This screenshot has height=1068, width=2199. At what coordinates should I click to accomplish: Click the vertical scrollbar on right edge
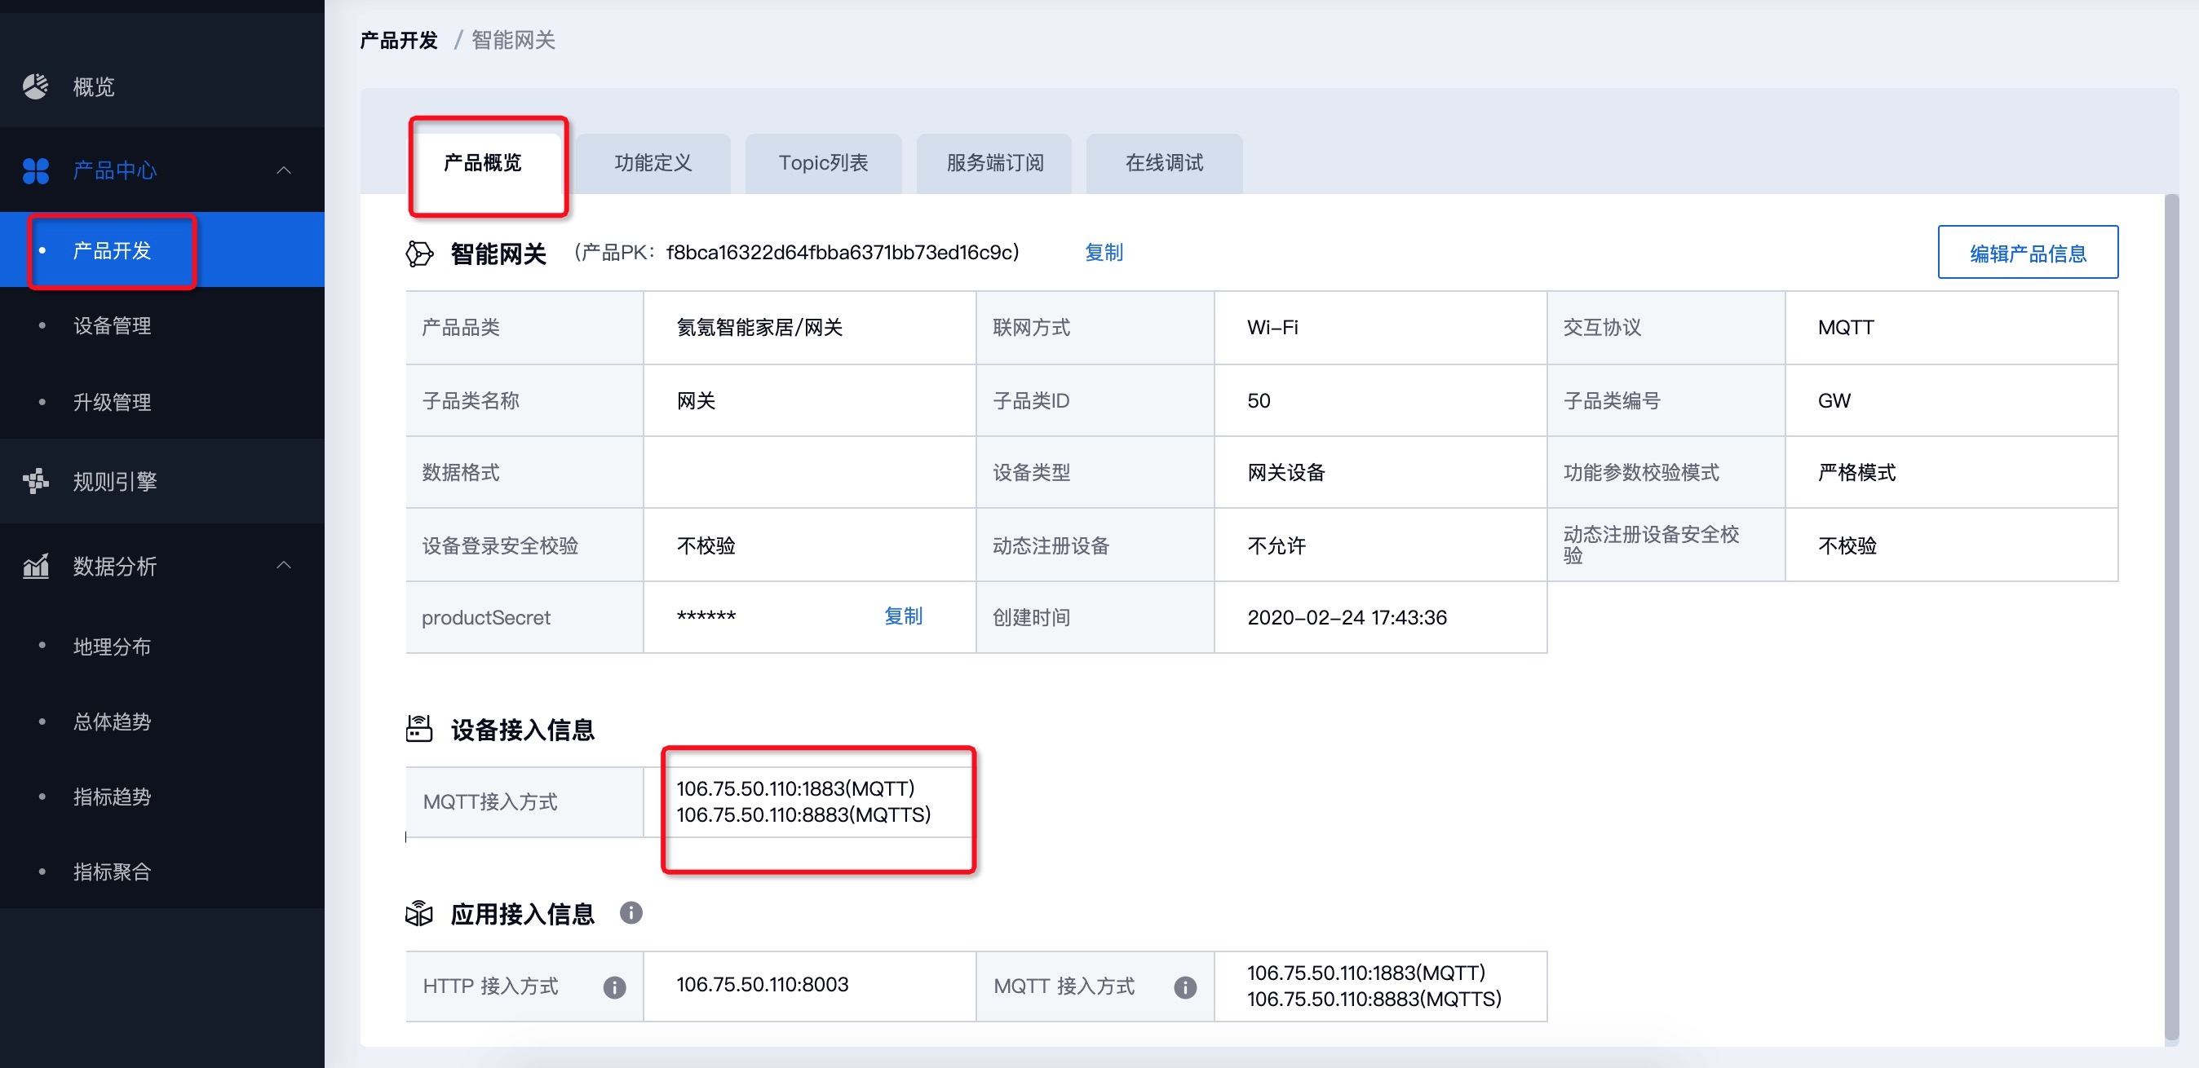[x=2172, y=614]
